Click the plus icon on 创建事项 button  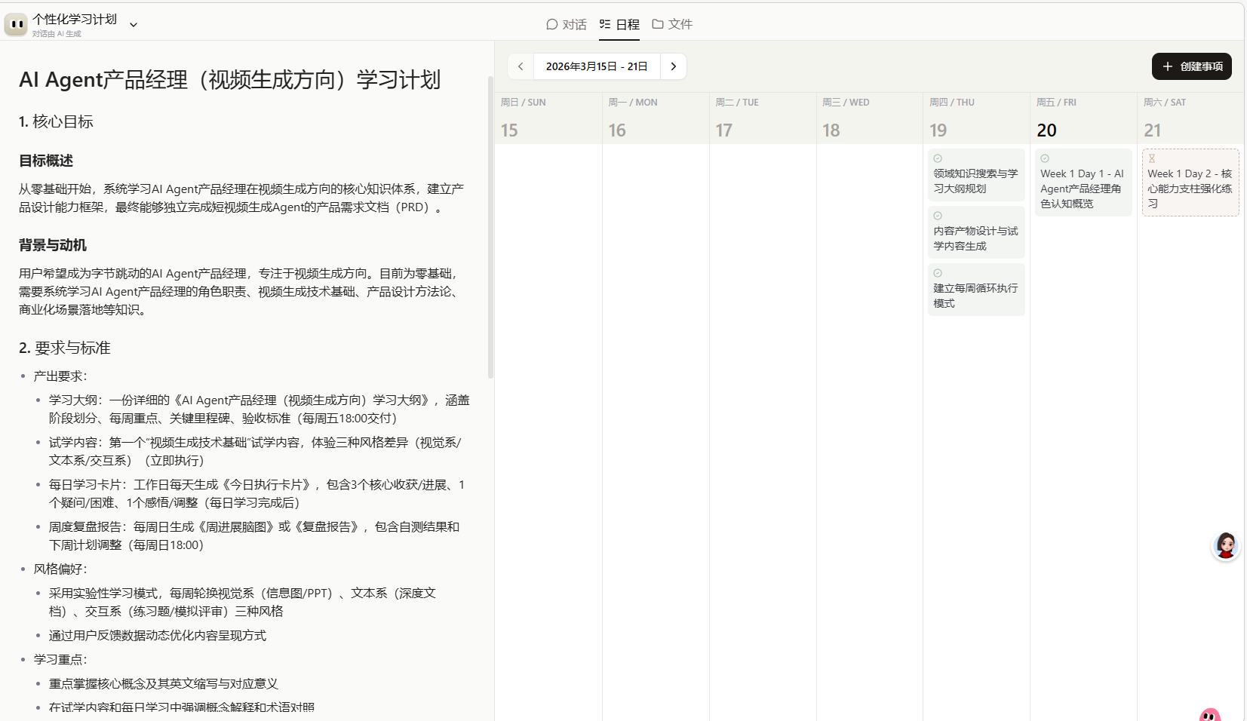coord(1168,66)
